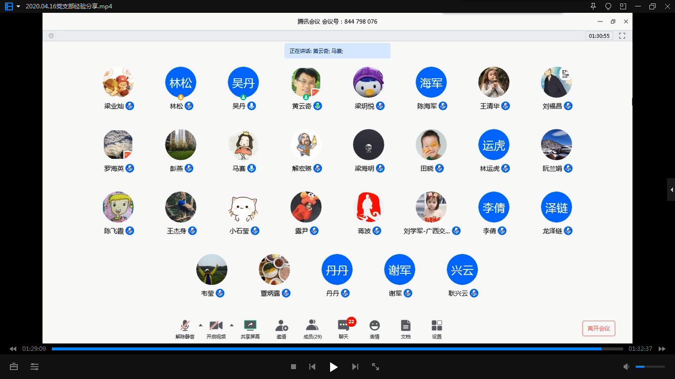This screenshot has width=675, height=379.
Task: Open the chat (聊天) icon with 22 badge
Action: coord(343,326)
